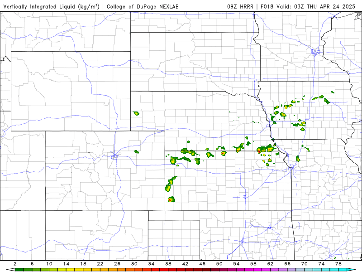Click the color scale label "22"
This screenshot has height=272, width=362.
100,264
